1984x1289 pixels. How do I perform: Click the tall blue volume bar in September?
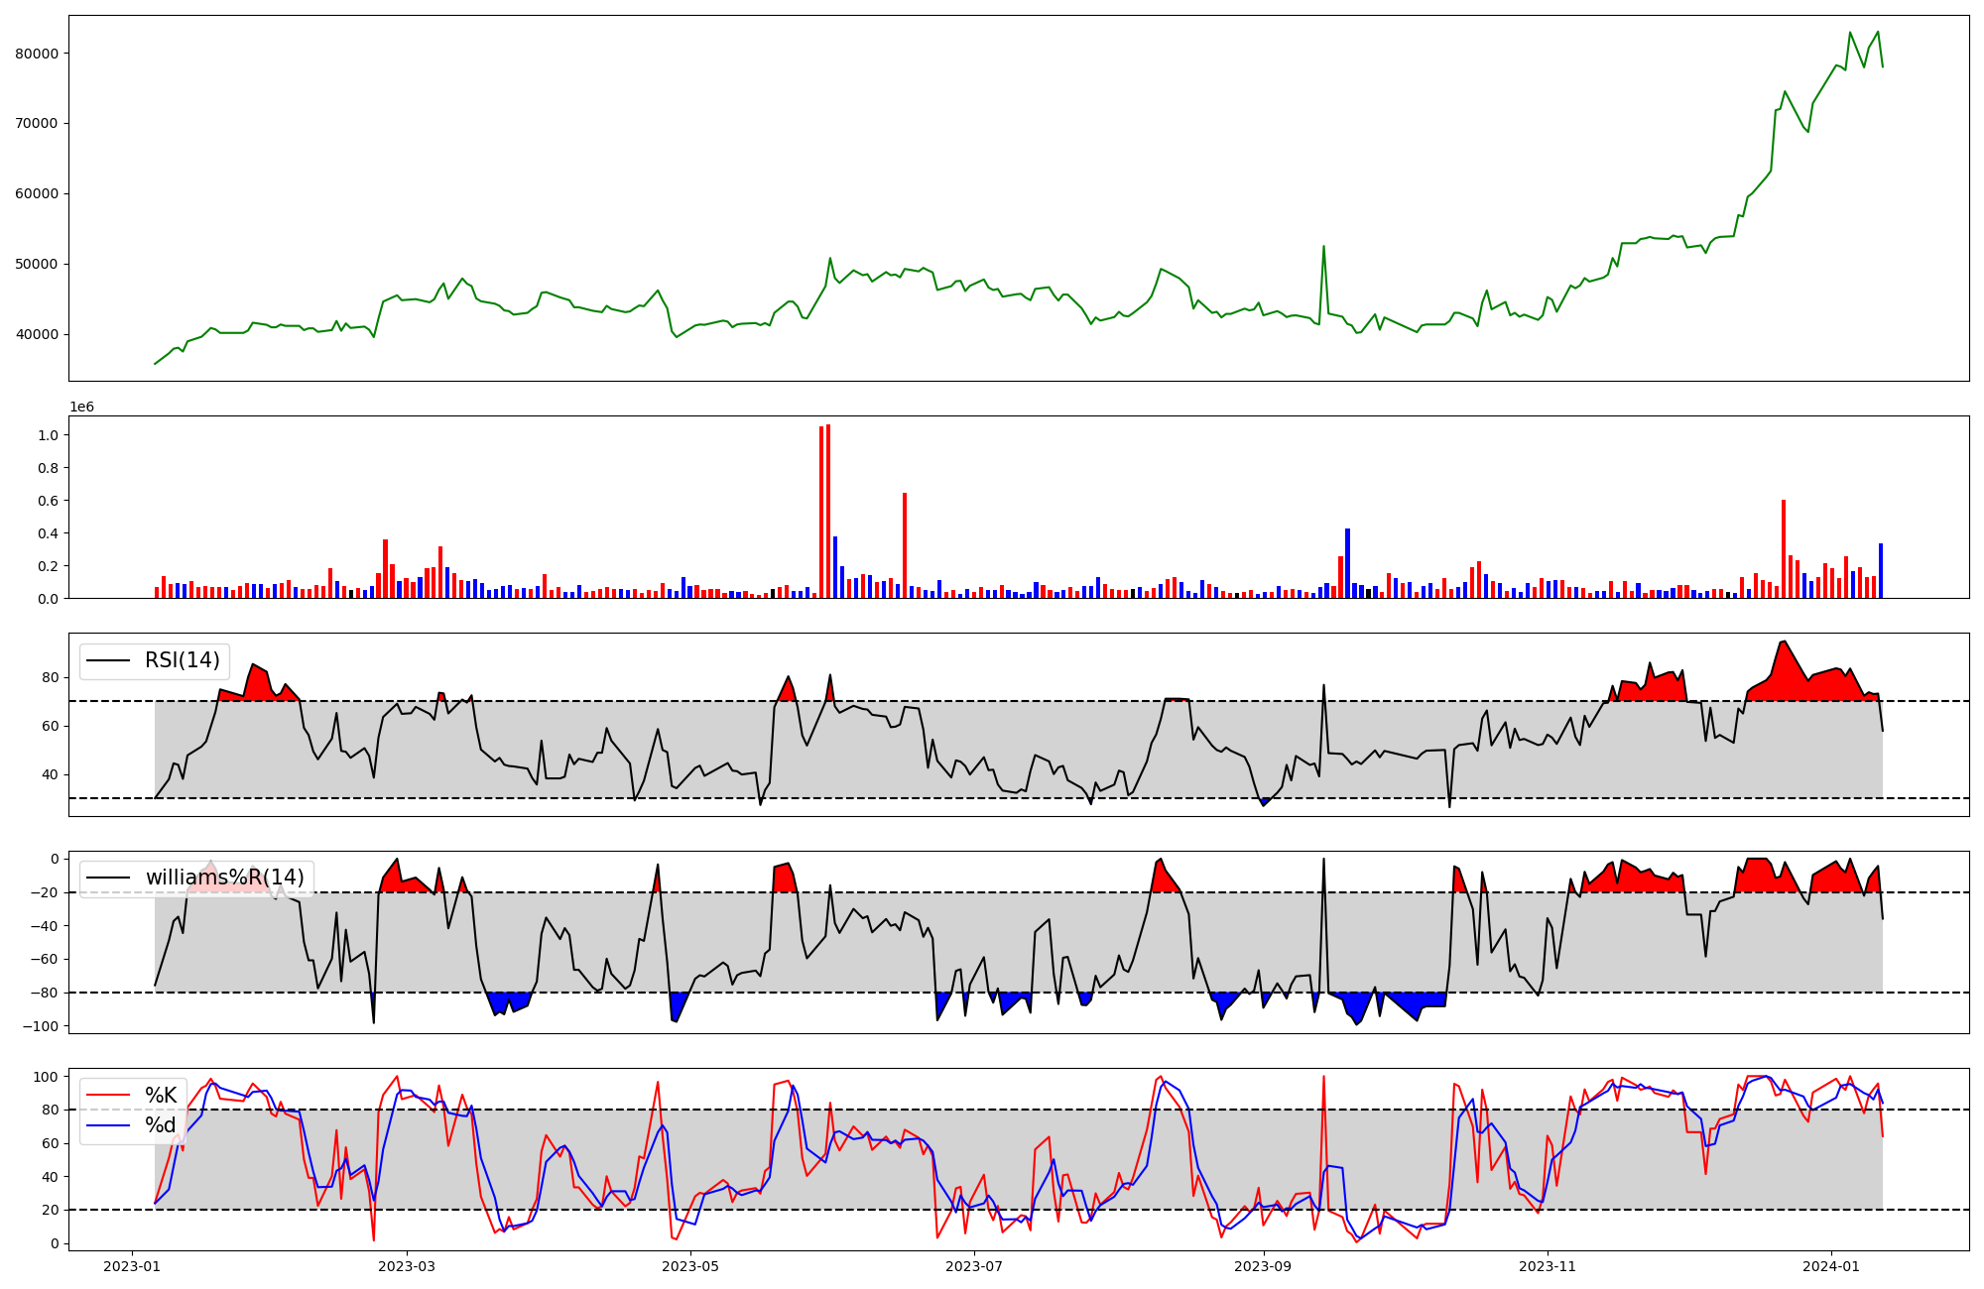coord(1347,562)
